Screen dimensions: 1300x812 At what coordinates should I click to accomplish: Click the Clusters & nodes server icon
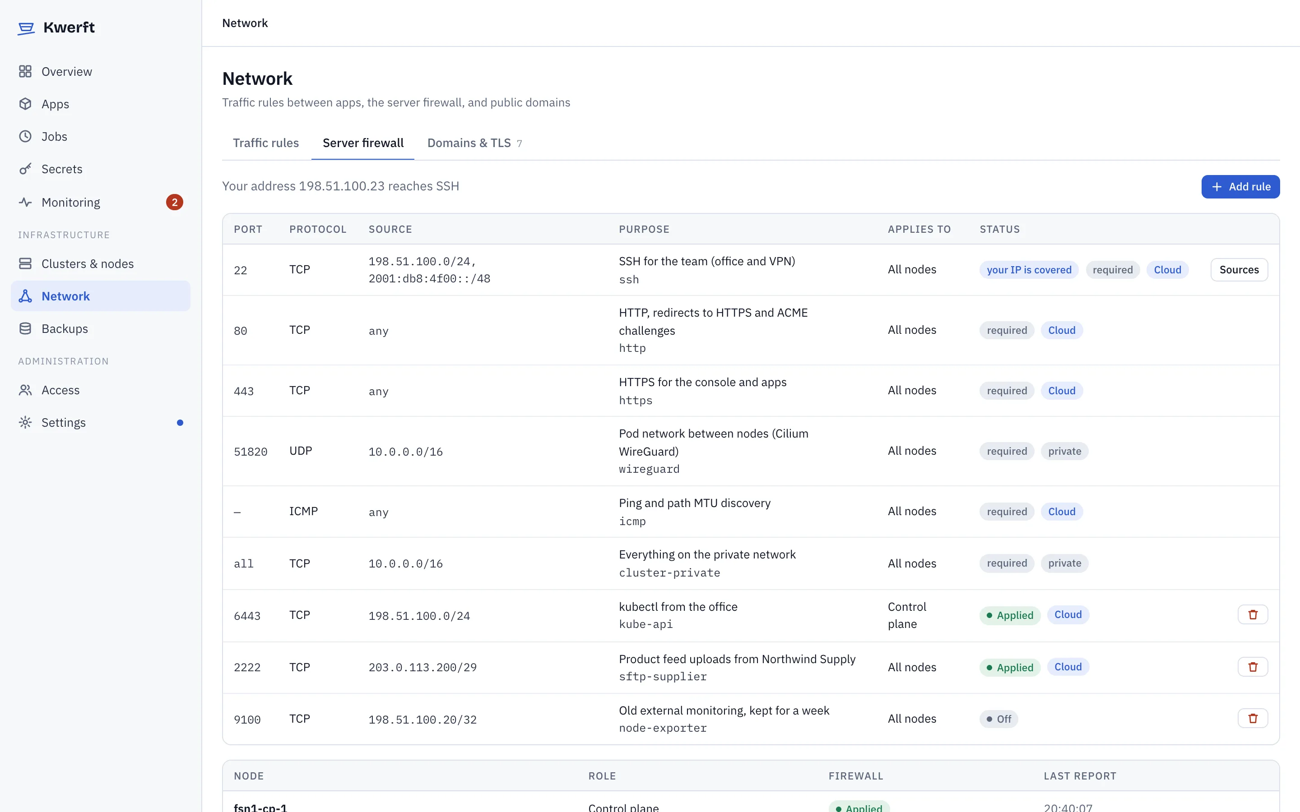25,263
